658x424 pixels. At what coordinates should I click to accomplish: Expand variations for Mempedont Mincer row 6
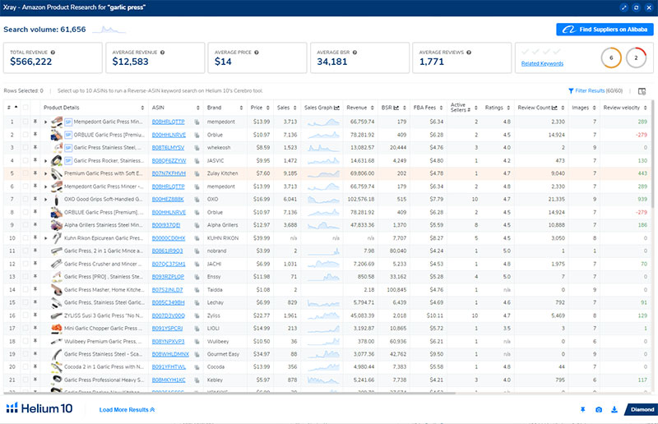46,187
